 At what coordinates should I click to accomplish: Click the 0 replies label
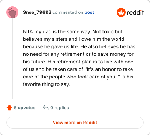60,108
